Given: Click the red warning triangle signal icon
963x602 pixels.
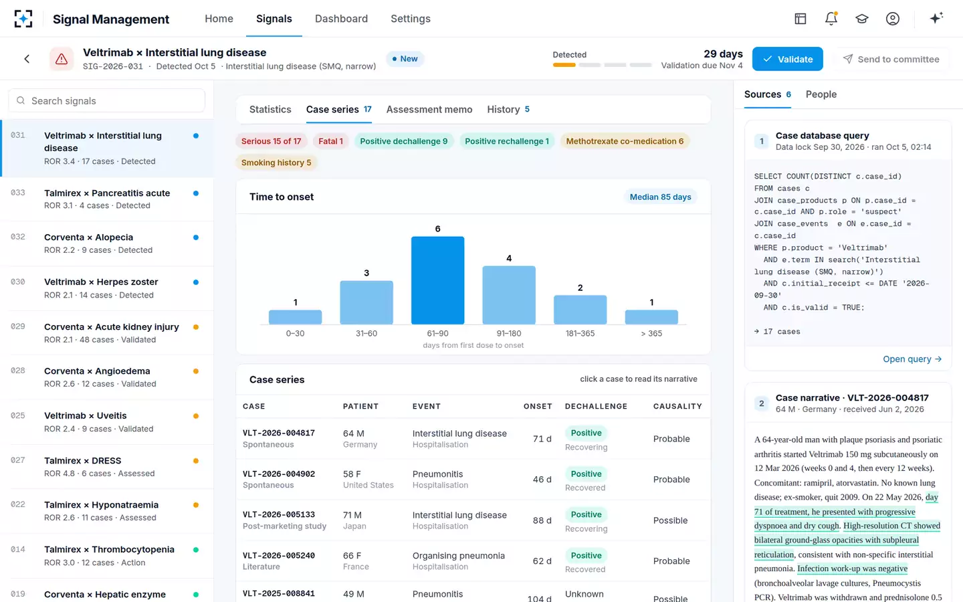Looking at the screenshot, I should pos(62,59).
